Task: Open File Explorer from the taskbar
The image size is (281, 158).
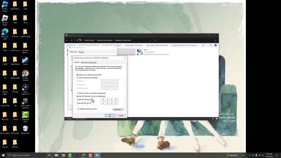Action: (56, 155)
